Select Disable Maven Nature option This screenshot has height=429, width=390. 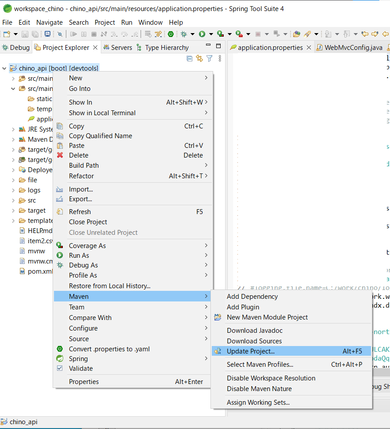tap(259, 389)
